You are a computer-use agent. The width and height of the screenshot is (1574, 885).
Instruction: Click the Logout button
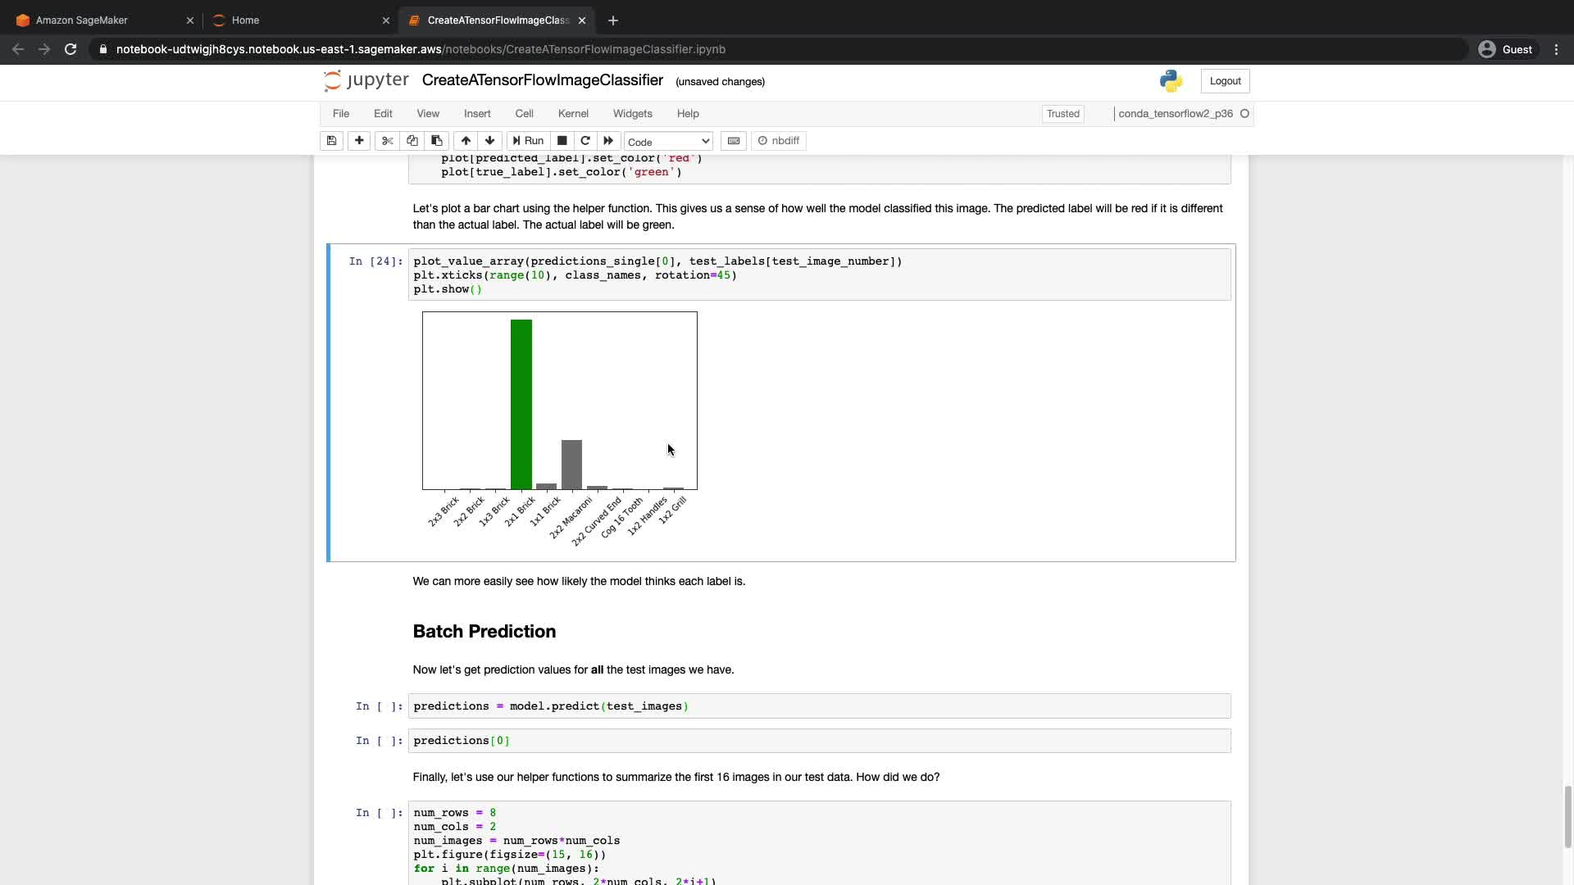1225,81
